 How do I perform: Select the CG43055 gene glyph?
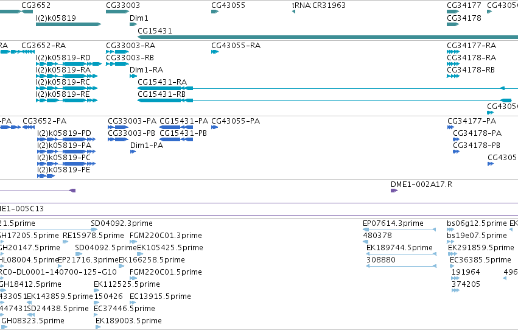215,12
